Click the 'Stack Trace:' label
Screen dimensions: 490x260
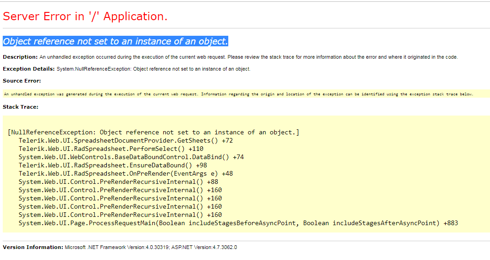click(21, 107)
